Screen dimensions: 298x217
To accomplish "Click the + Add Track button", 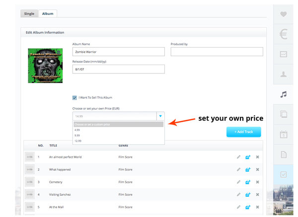I will tap(244, 132).
